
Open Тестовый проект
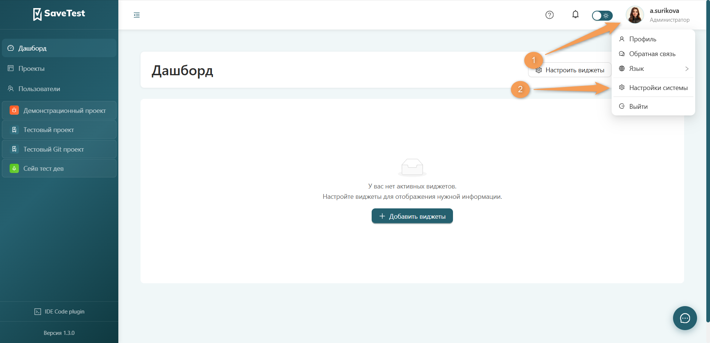[x=59, y=130]
